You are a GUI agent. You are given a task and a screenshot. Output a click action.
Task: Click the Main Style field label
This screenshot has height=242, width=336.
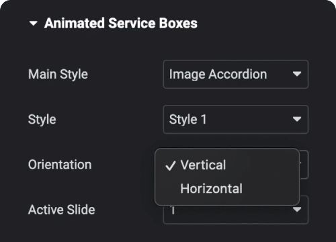pyautogui.click(x=58, y=75)
